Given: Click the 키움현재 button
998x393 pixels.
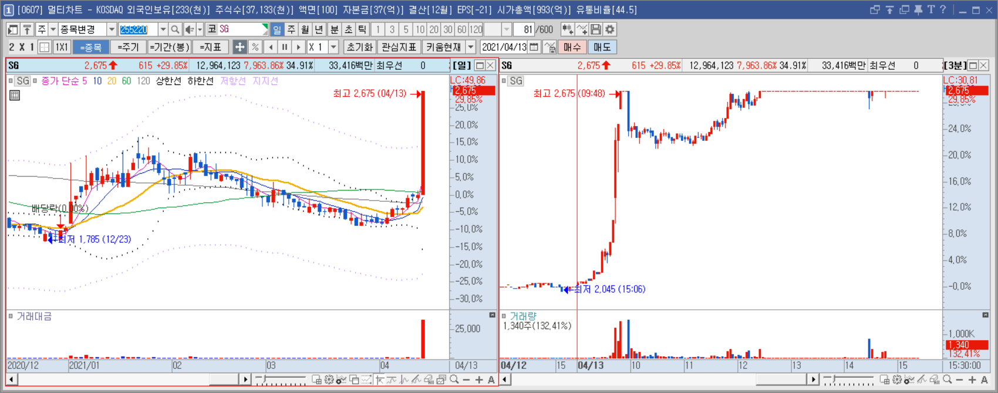Looking at the screenshot, I should [444, 47].
